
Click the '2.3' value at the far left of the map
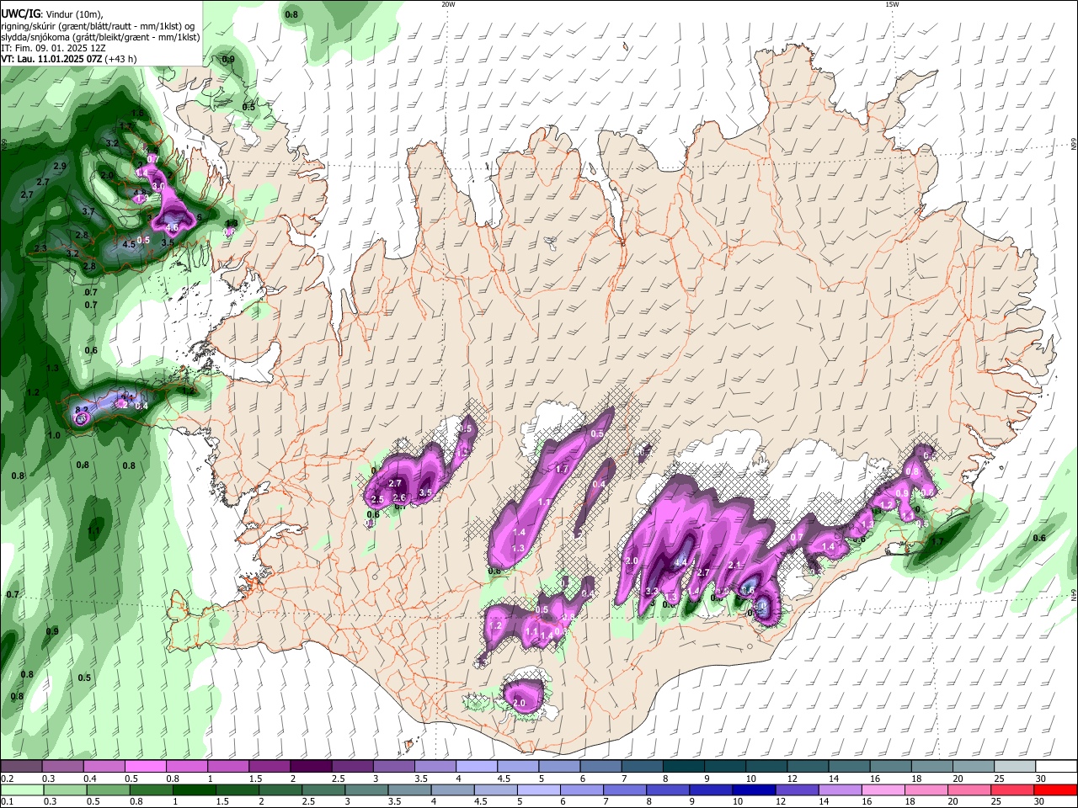pos(40,248)
